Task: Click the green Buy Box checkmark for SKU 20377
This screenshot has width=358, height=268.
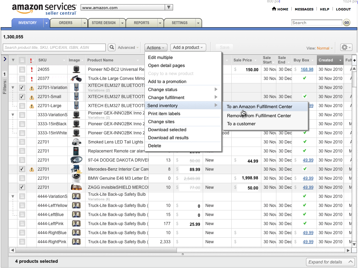Action: pyautogui.click(x=304, y=78)
